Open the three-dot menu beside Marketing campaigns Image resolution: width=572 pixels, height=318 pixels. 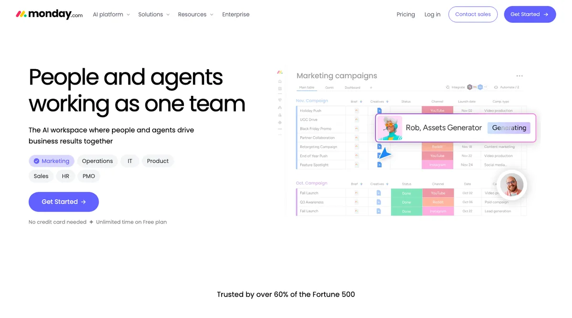pyautogui.click(x=520, y=76)
